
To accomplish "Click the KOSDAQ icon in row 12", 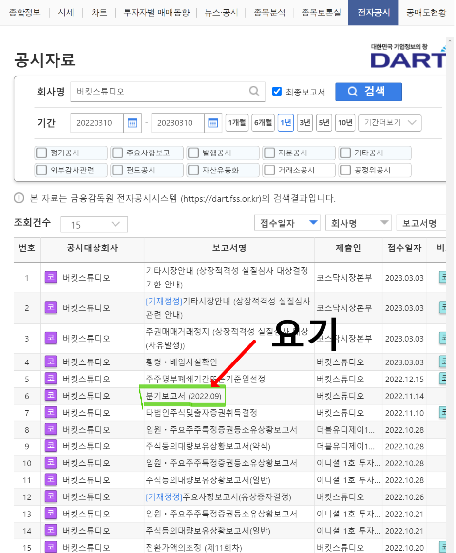I will tap(51, 497).
